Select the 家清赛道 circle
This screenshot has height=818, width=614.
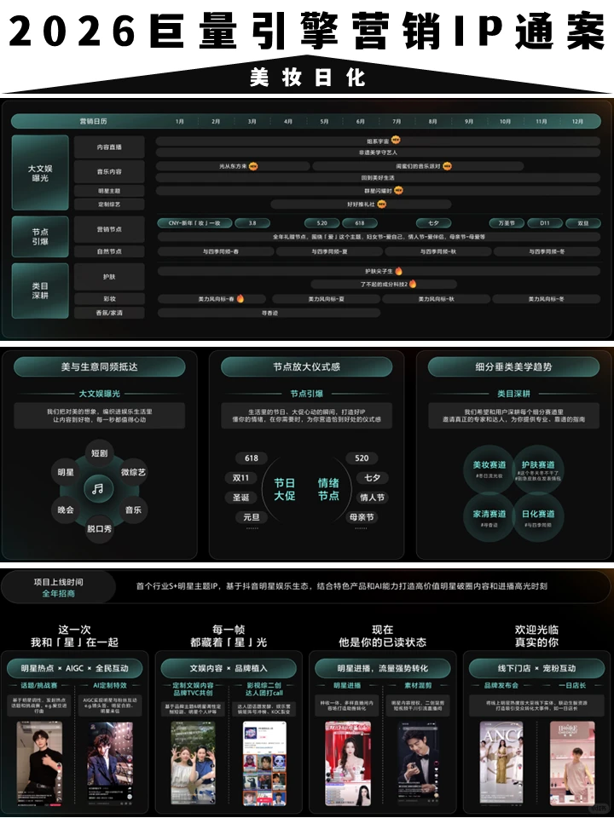[489, 517]
